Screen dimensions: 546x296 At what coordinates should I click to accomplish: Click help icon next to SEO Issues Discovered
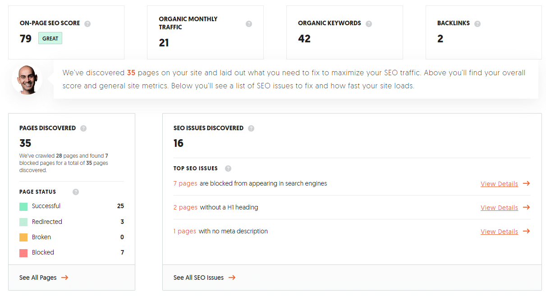[x=251, y=128]
